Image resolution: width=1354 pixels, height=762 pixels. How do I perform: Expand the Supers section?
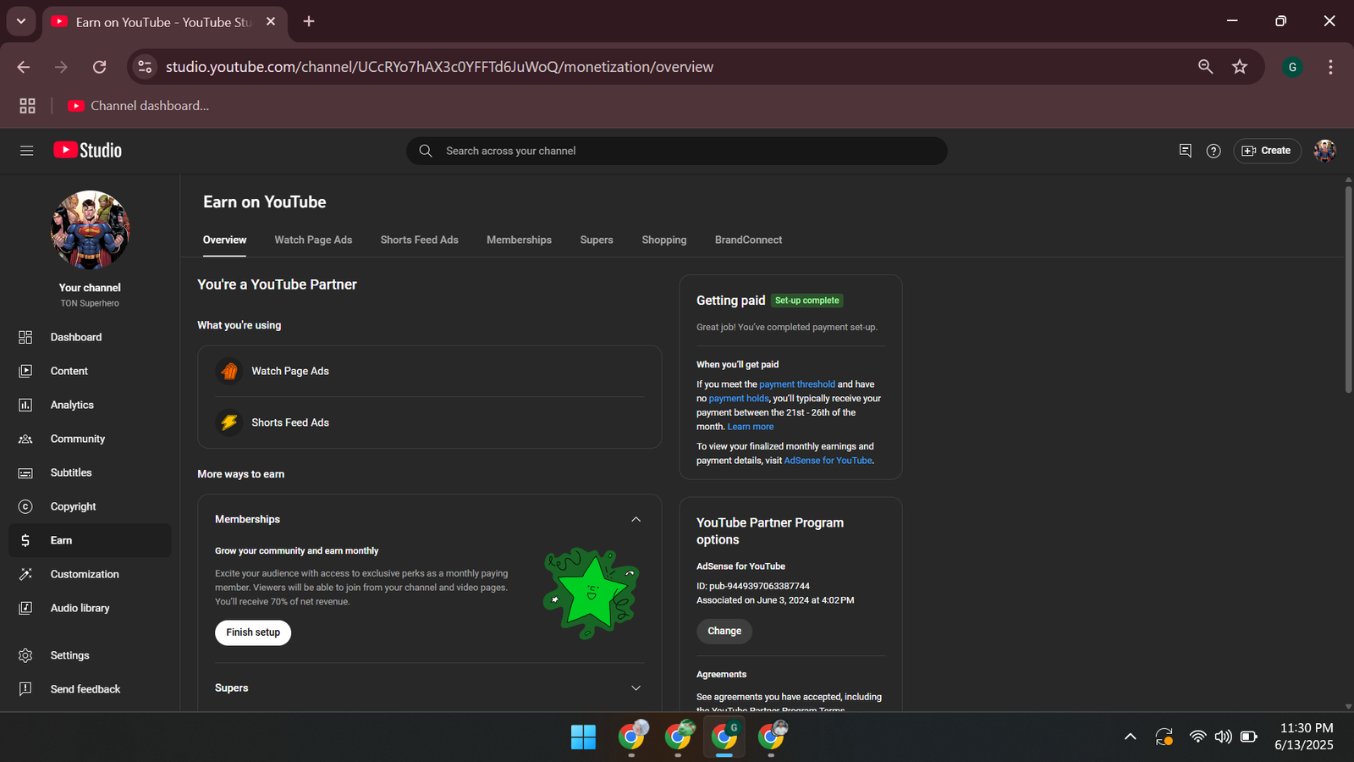636,688
